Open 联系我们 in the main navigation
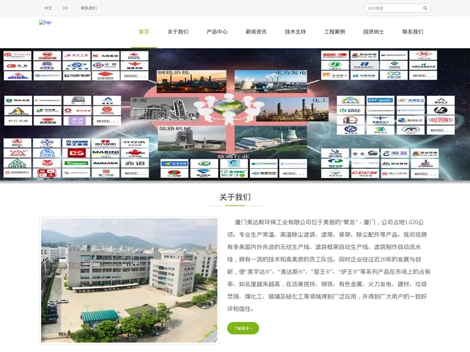Image resolution: width=470 pixels, height=352 pixels. [x=413, y=32]
